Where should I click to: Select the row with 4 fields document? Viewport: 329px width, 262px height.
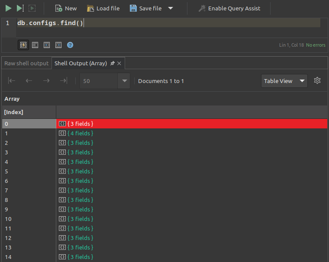(x=164, y=133)
